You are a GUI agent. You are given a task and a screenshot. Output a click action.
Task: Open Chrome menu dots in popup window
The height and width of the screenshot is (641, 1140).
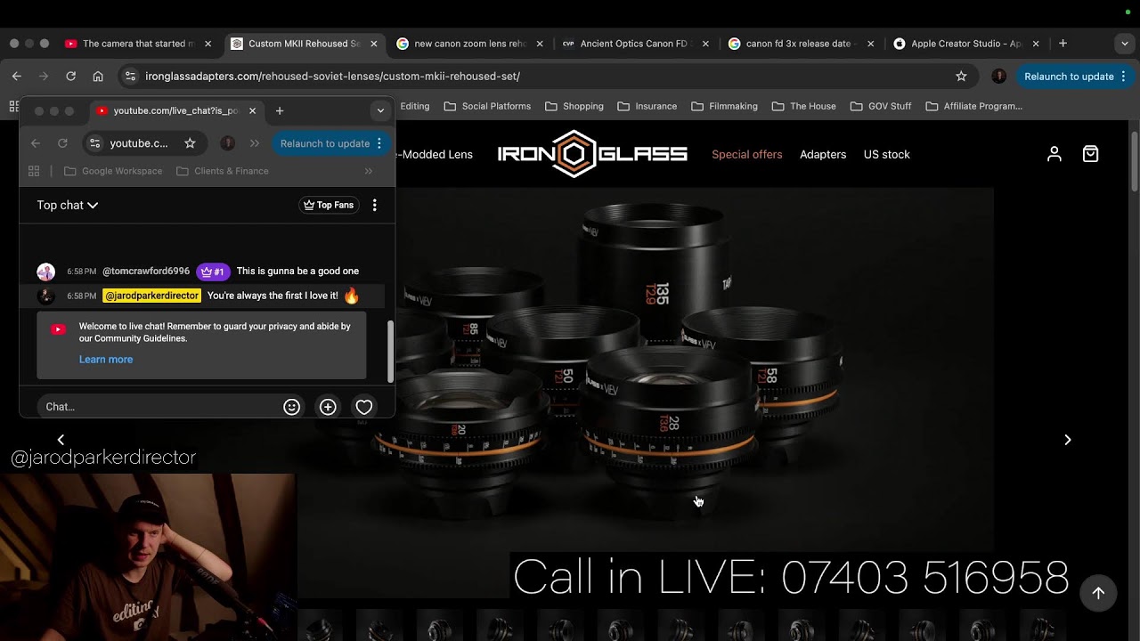point(379,143)
